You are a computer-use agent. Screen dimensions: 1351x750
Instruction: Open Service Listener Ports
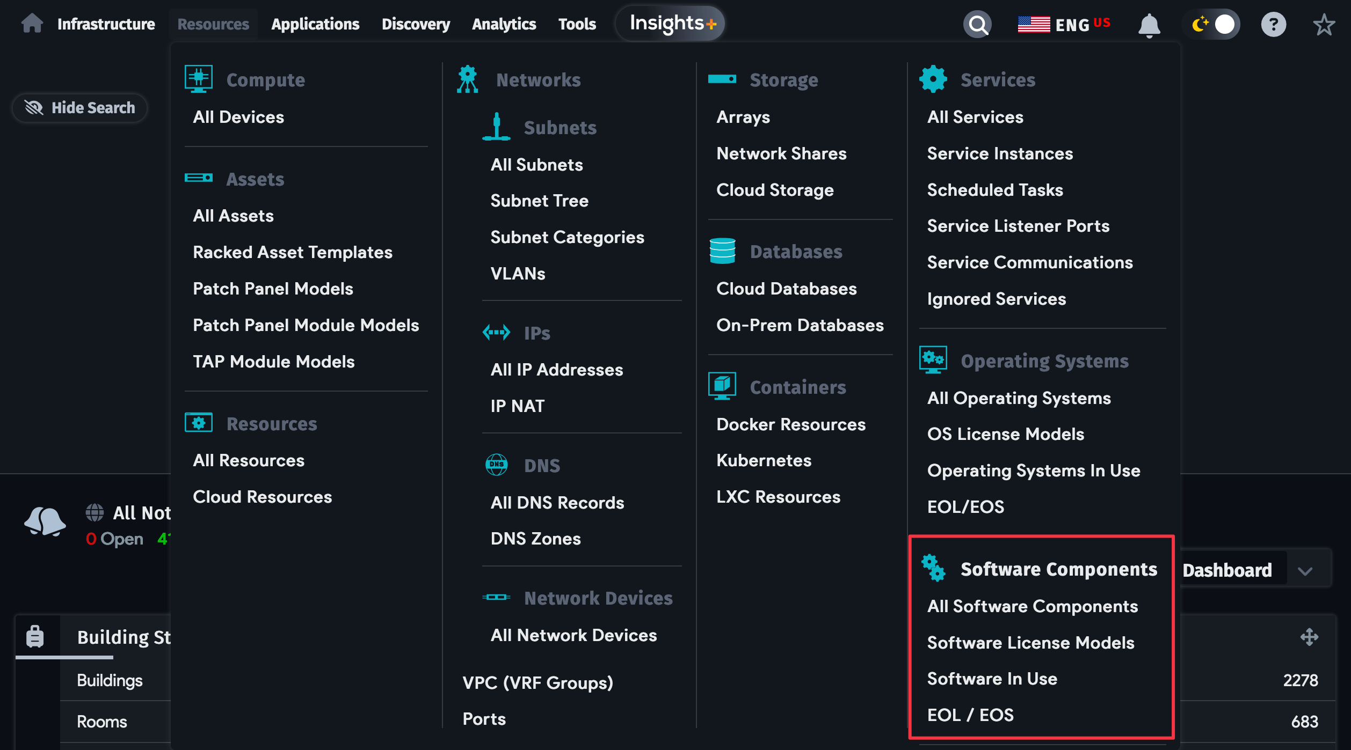(1018, 225)
